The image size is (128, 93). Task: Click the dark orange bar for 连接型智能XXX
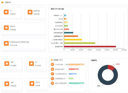tap(71, 36)
